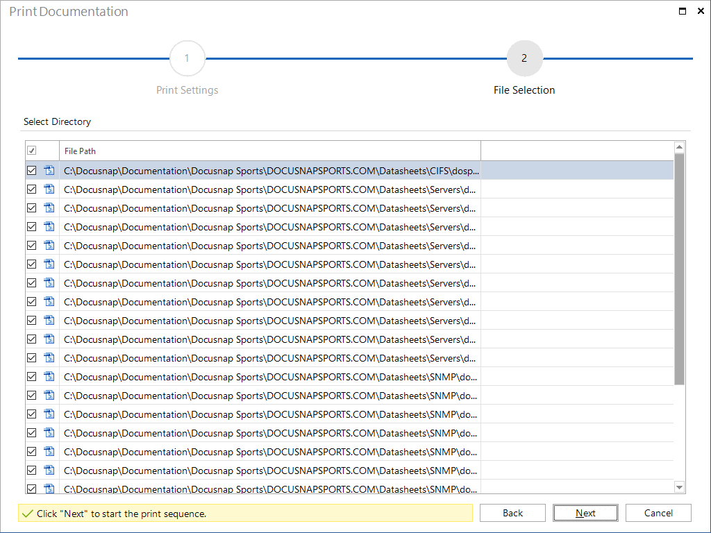The height and width of the screenshot is (533, 711).
Task: Uncheck the CIFS datasheet file checkbox
Action: click(32, 171)
